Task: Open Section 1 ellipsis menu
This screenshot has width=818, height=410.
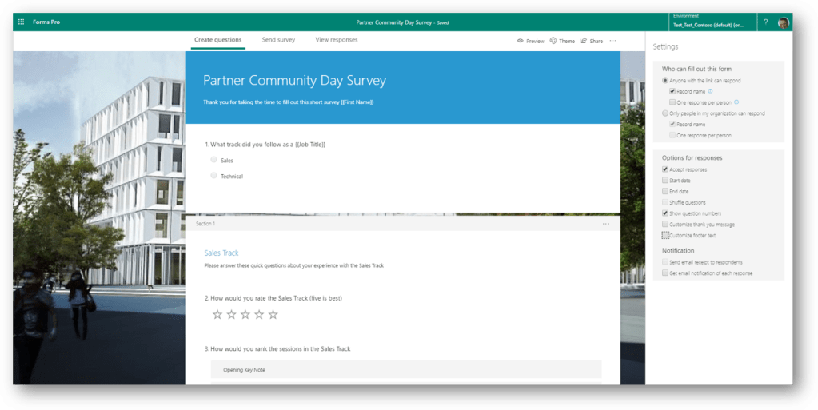Action: pyautogui.click(x=605, y=224)
